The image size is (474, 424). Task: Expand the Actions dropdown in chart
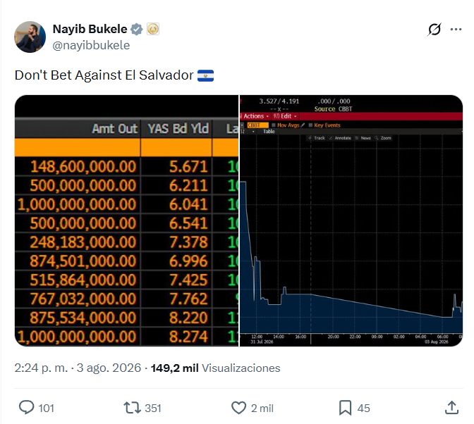[x=255, y=116]
